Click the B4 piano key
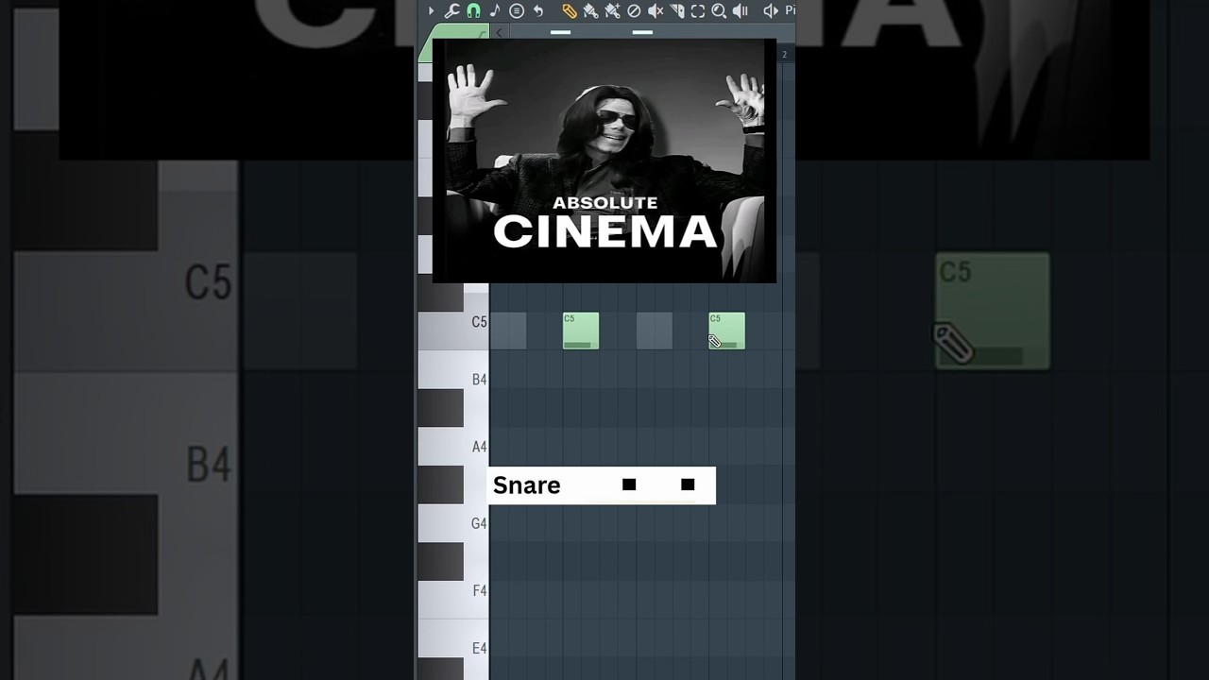The width and height of the screenshot is (1209, 680). (453, 379)
